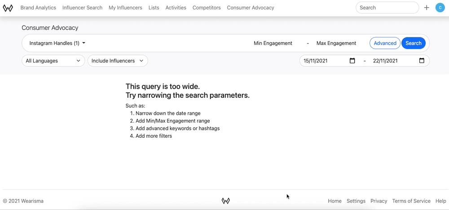Click the Wearisma logo in the footer
Image resolution: width=449 pixels, height=210 pixels.
click(226, 201)
